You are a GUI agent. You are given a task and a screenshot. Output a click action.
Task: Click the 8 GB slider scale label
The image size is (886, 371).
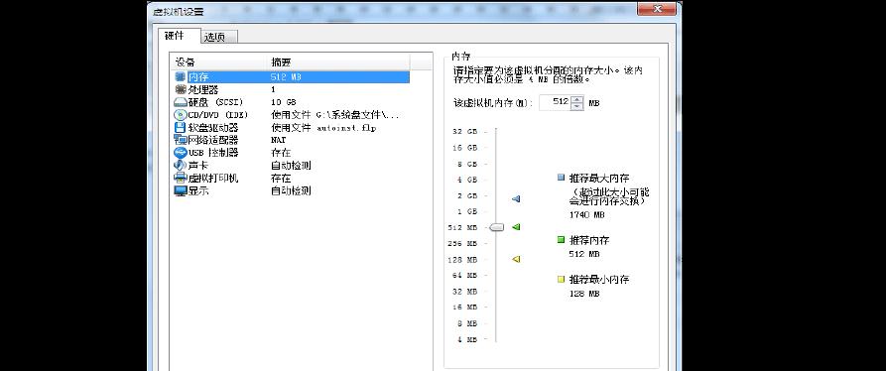[x=467, y=164]
